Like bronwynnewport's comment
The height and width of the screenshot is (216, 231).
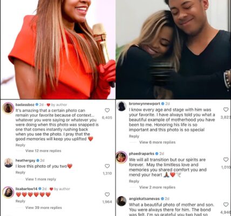coord(226,110)
